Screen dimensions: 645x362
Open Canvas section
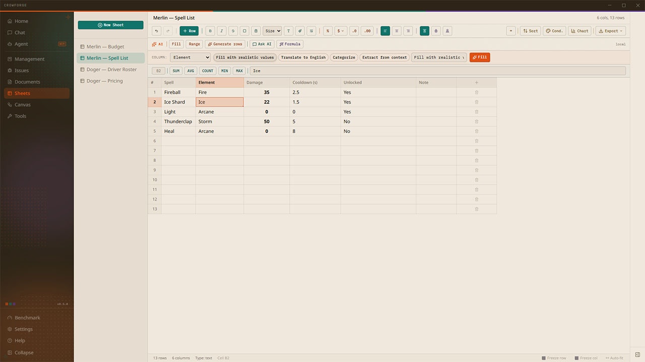(37, 105)
